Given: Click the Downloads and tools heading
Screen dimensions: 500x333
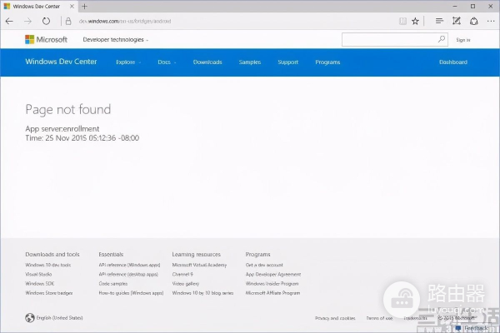Looking at the screenshot, I should click(x=52, y=254).
